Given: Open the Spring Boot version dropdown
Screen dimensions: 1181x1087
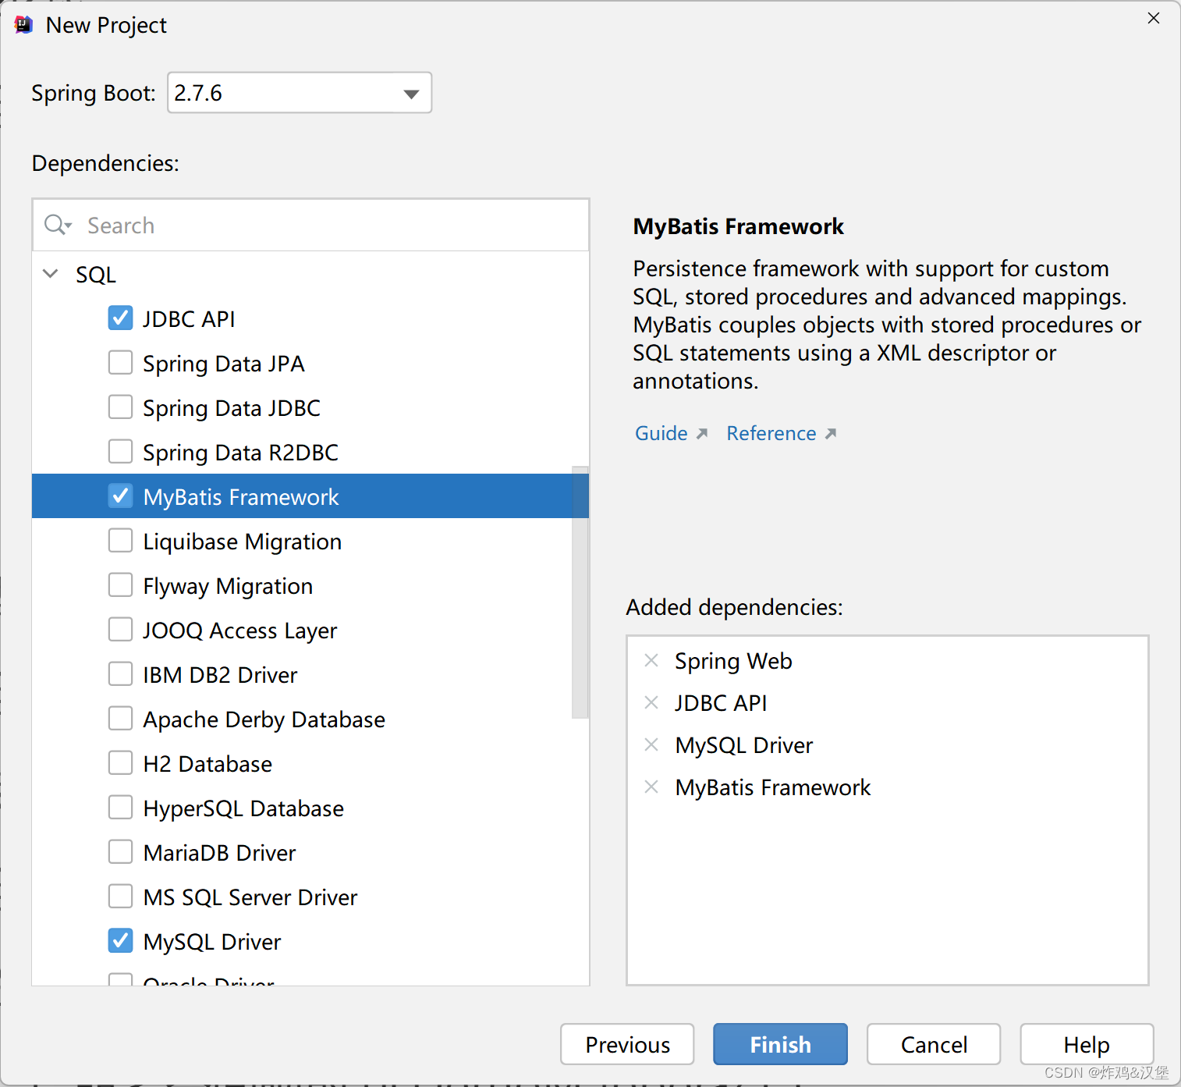Looking at the screenshot, I should coord(300,93).
